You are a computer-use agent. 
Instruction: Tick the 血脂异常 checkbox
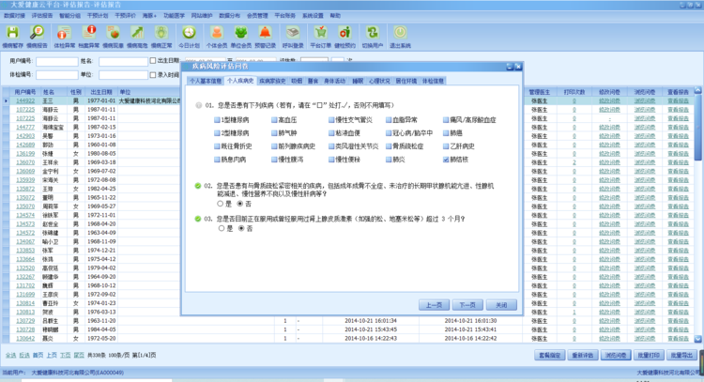389,120
